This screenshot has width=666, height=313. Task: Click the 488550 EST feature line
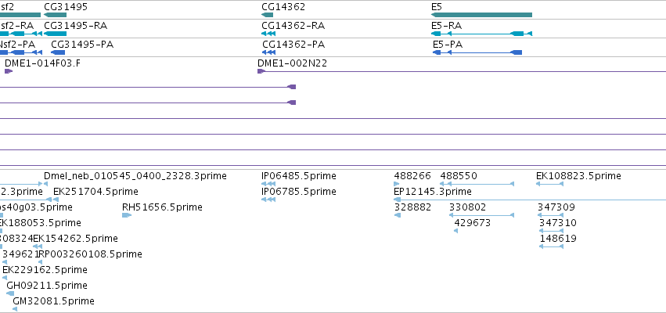477,184
